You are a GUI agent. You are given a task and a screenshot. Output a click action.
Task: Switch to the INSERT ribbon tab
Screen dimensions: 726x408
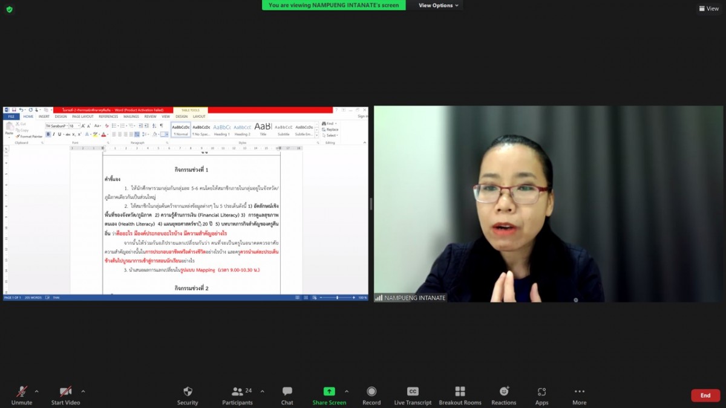coord(44,117)
